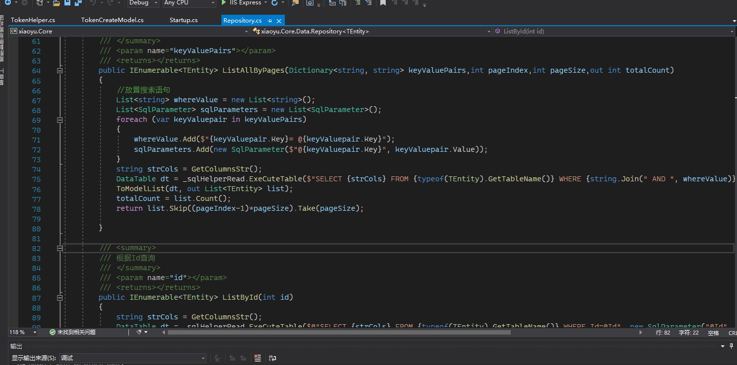Switch to the Startup.cs tab
The image size is (737, 365).
click(184, 20)
